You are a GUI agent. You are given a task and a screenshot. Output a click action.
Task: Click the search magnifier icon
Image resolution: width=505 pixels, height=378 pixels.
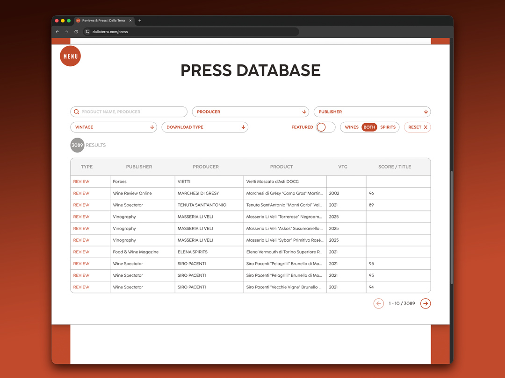[76, 112]
